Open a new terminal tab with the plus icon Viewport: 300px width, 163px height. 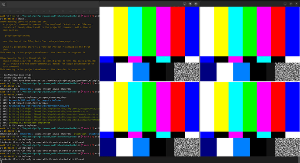[3, 4]
